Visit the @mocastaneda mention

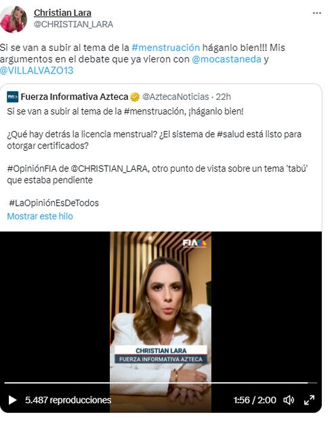pos(226,59)
